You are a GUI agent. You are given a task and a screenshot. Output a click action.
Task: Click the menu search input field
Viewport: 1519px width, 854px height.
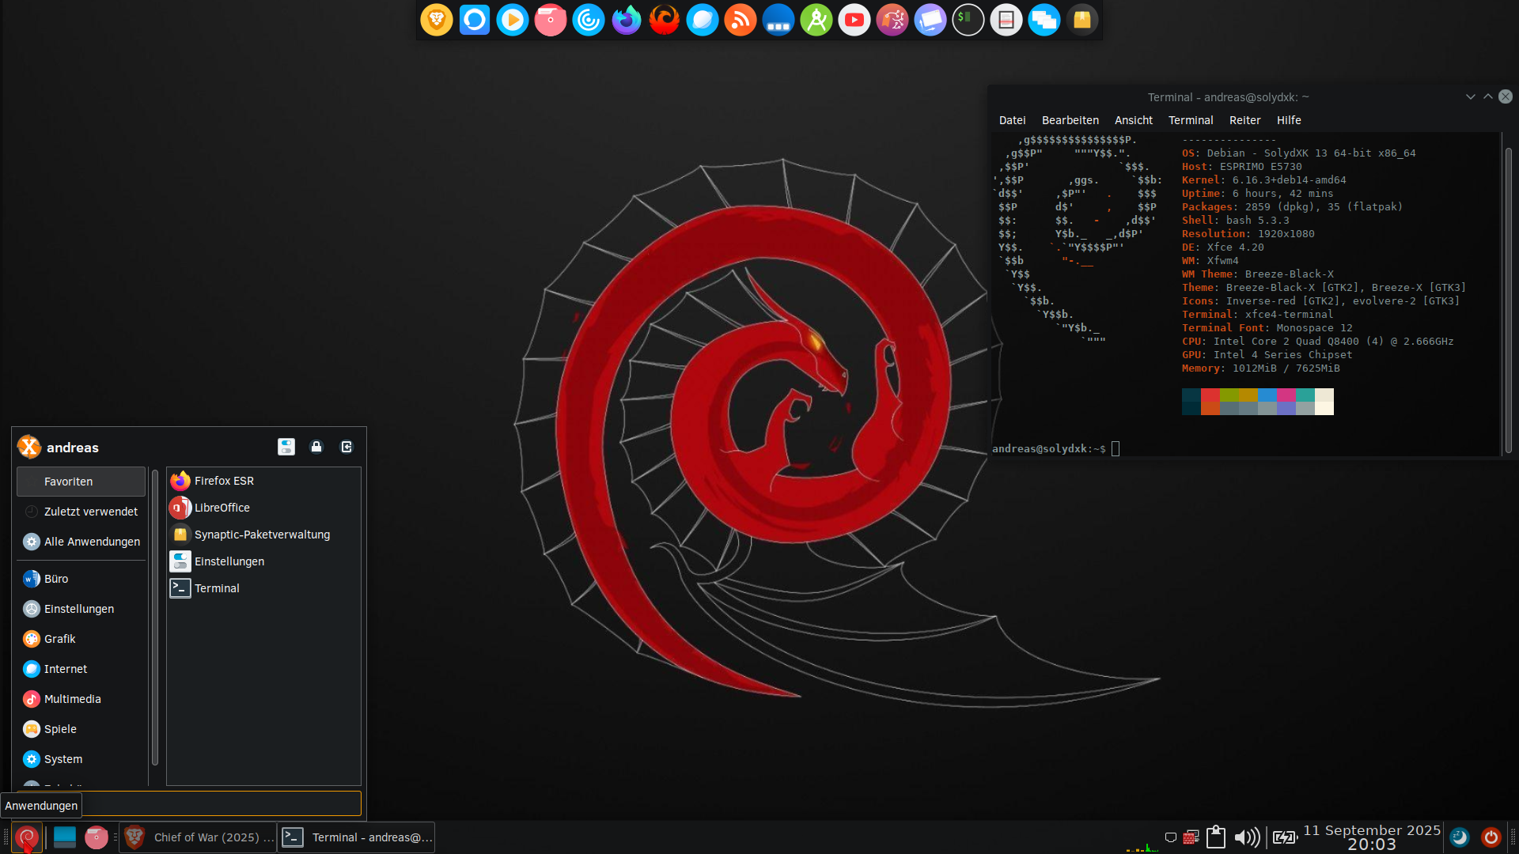coord(222,803)
